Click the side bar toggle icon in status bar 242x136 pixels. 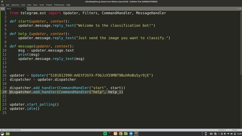click(2, 130)
